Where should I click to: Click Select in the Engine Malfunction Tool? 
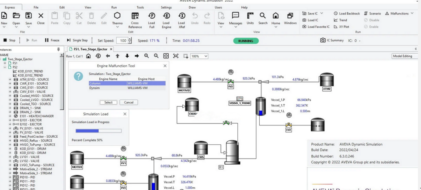pyautogui.click(x=108, y=102)
